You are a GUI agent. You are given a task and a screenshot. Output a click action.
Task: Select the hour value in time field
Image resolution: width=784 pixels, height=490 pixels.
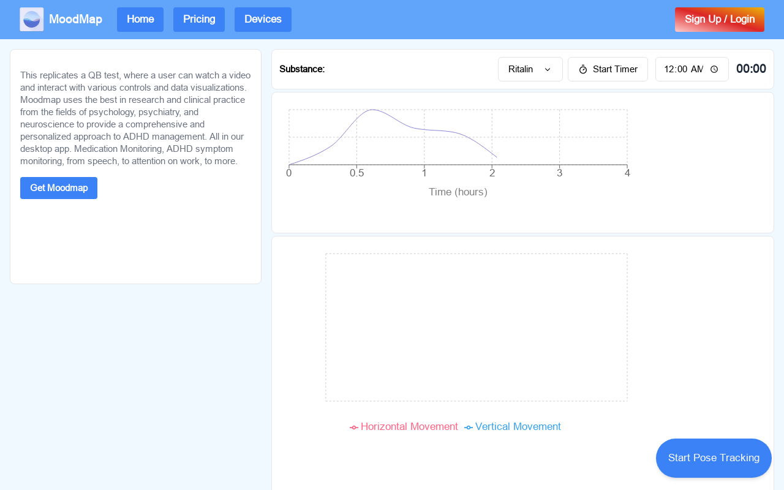point(669,70)
